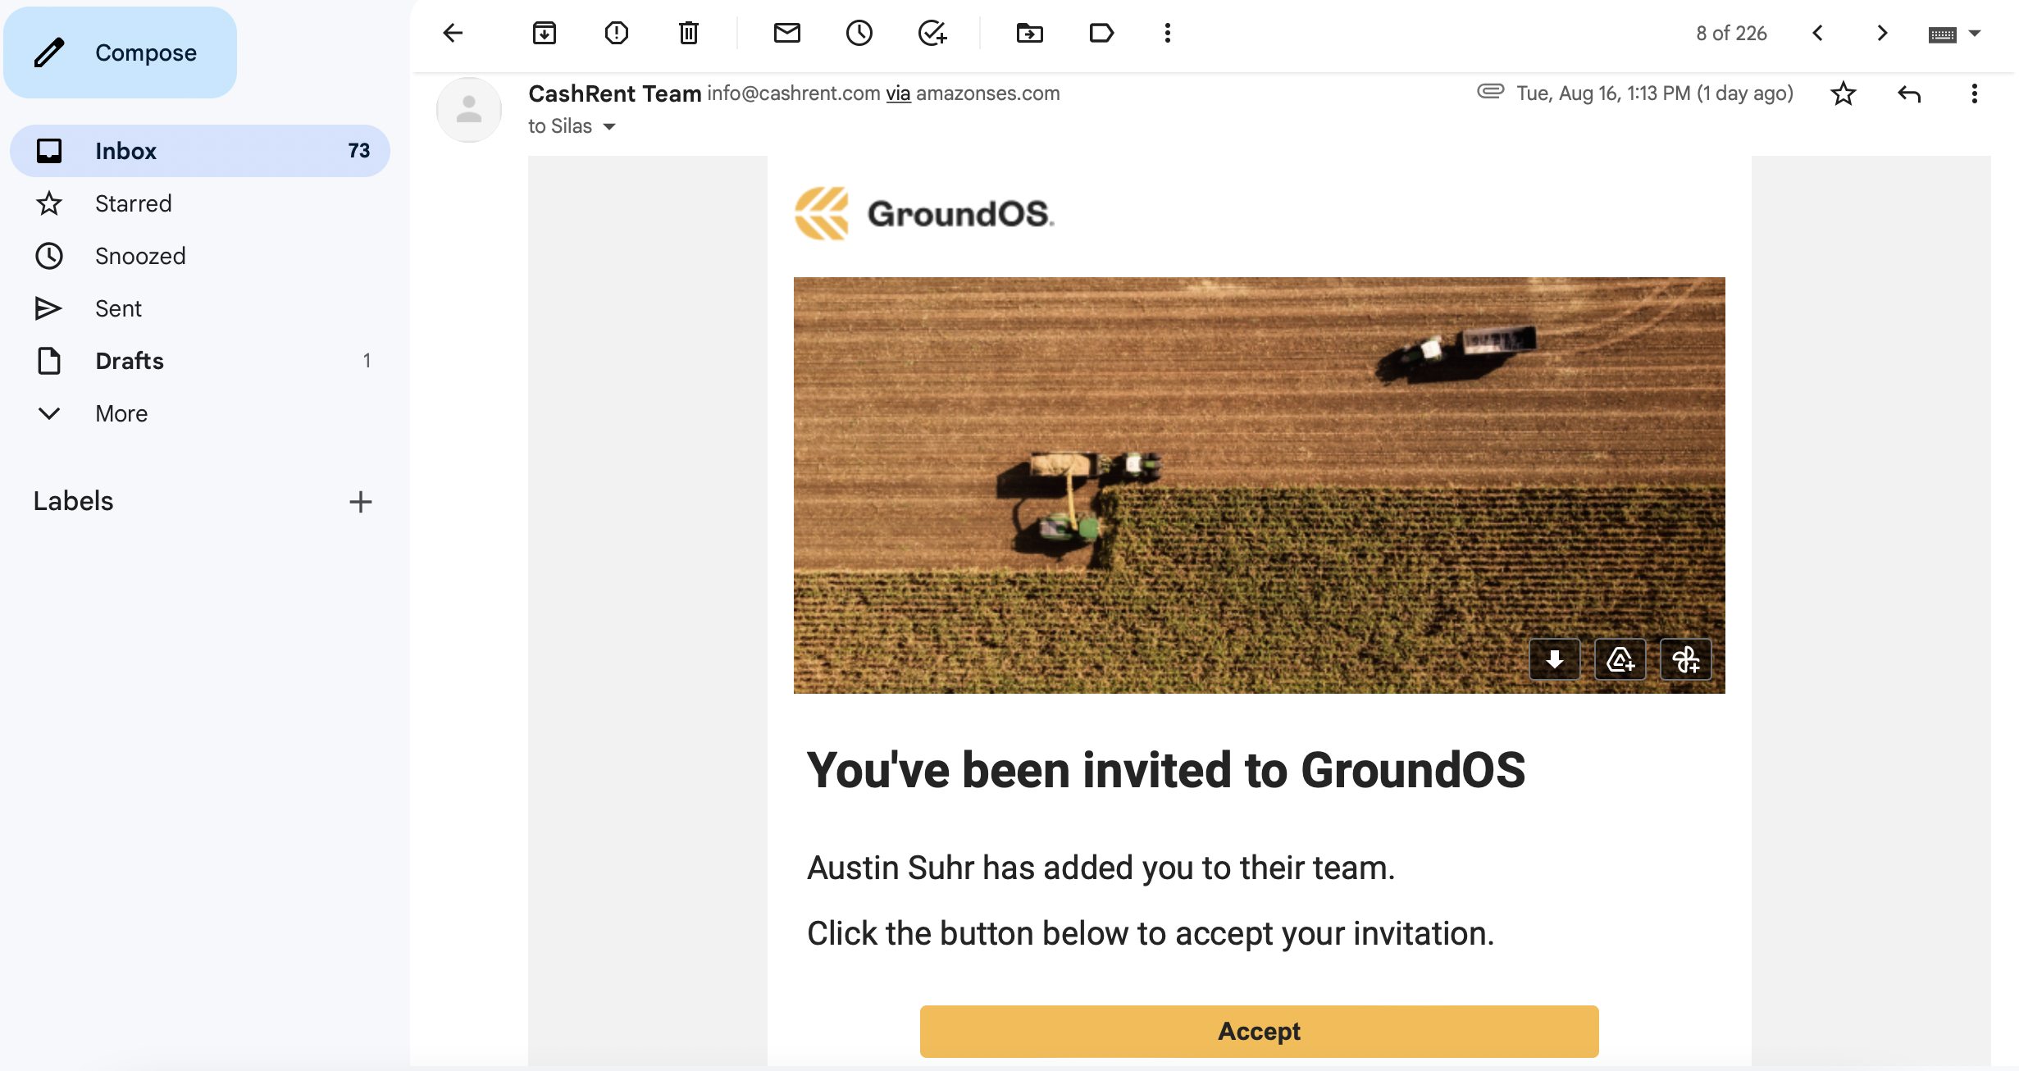Delete this email with trash icon
Screen dimensions: 2019x1071
(688, 33)
